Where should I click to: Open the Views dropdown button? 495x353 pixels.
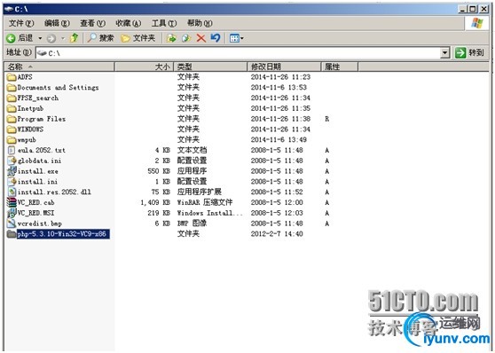tap(237, 38)
